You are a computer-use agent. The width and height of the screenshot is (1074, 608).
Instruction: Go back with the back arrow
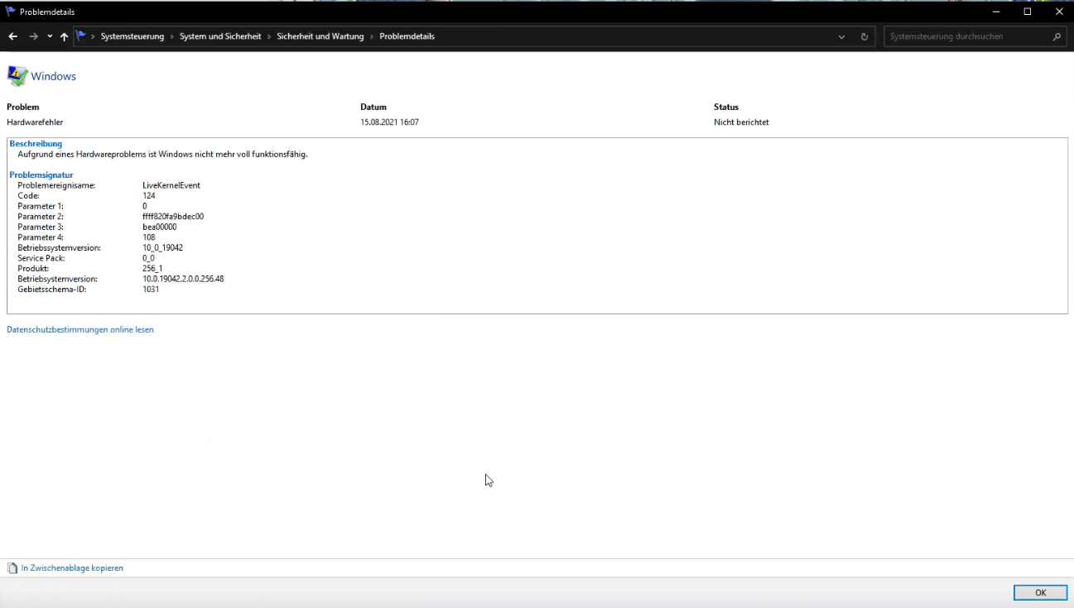pos(12,36)
